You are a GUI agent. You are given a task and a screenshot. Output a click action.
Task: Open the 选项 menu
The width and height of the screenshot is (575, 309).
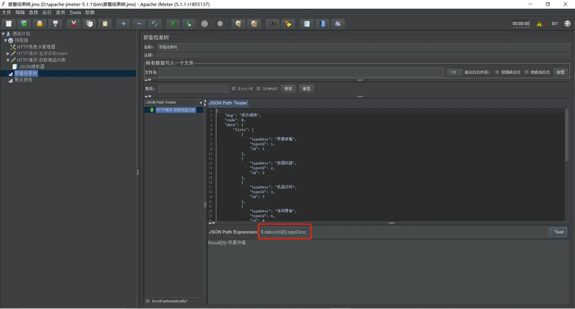click(60, 12)
